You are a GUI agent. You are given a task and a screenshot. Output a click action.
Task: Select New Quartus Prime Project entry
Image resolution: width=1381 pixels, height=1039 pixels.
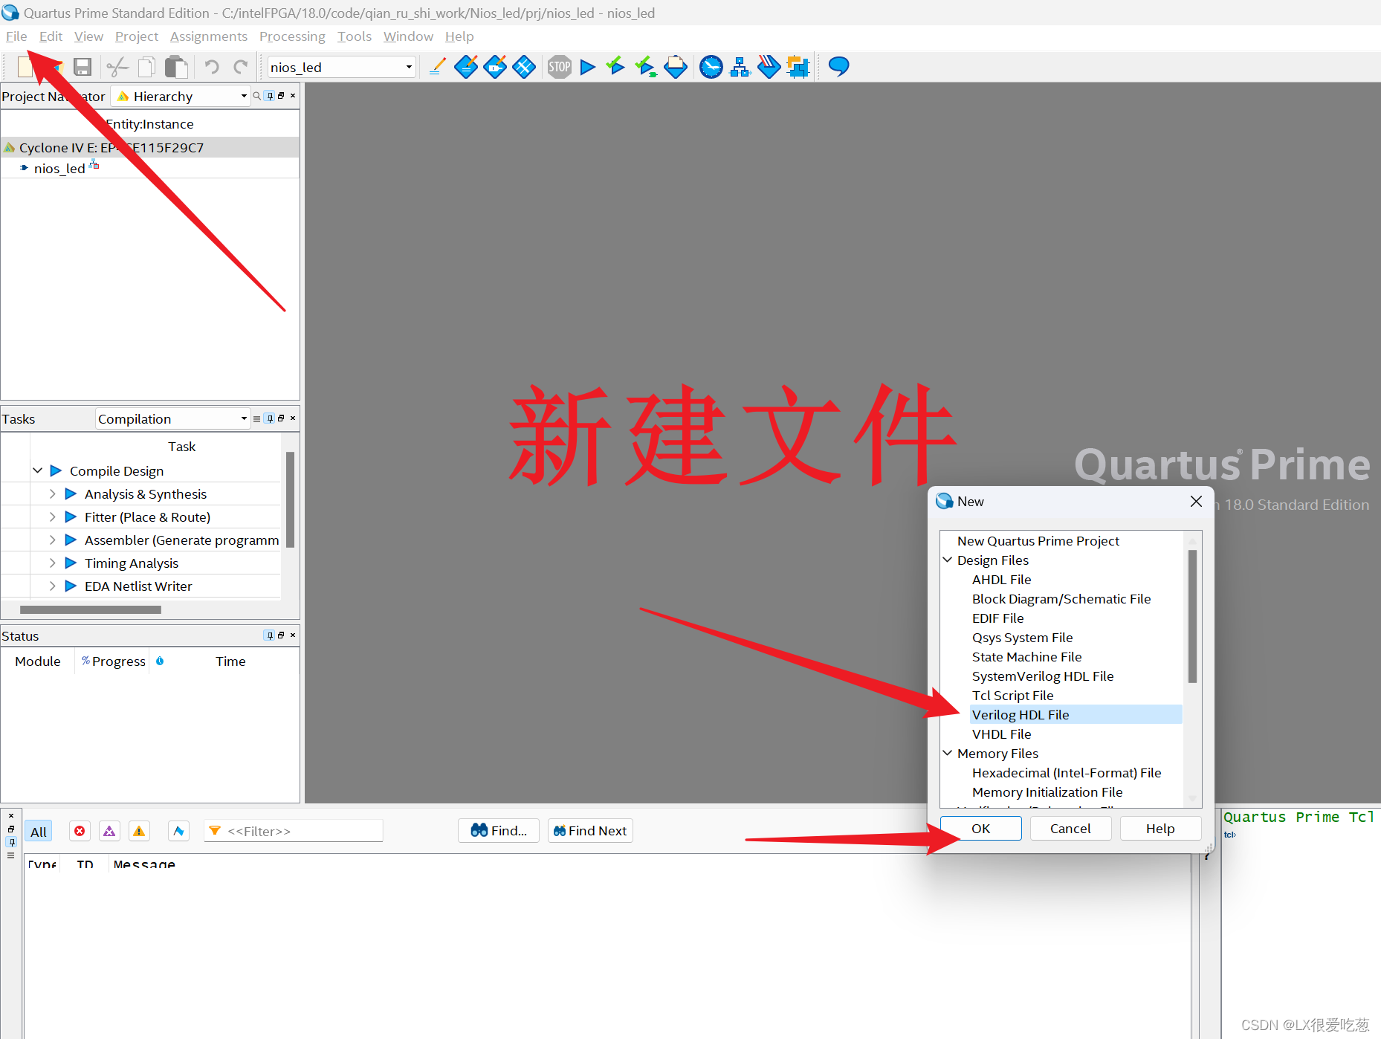1038,541
